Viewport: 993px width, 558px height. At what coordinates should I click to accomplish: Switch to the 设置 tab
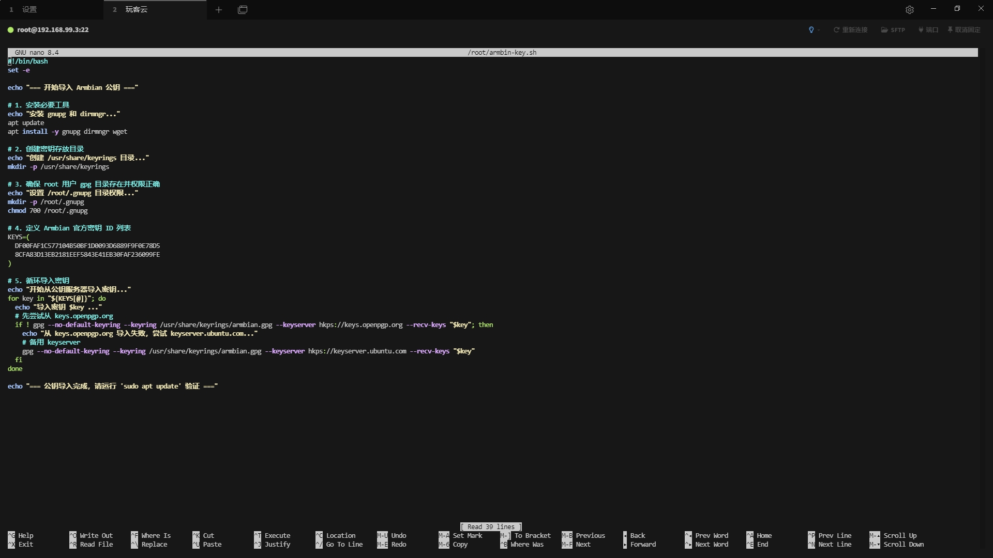click(52, 9)
